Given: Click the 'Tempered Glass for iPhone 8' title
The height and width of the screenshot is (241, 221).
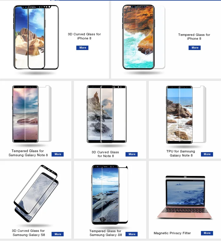Looking at the screenshot, I should [194, 36].
